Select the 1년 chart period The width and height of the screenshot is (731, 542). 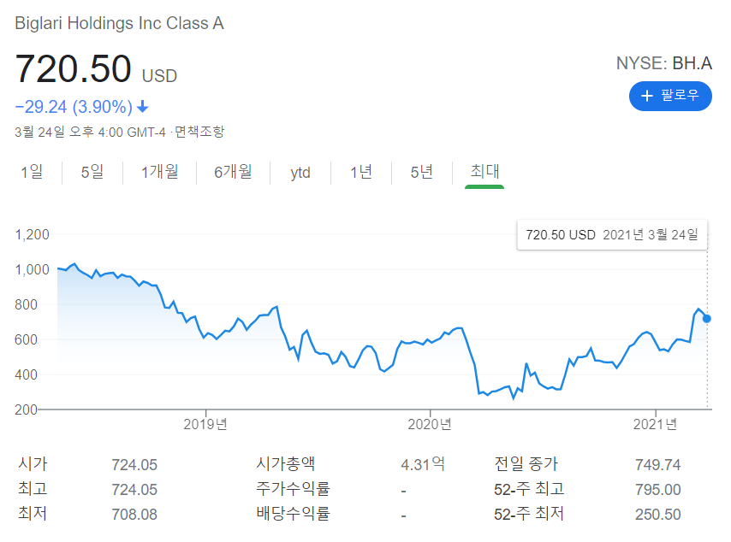[361, 172]
